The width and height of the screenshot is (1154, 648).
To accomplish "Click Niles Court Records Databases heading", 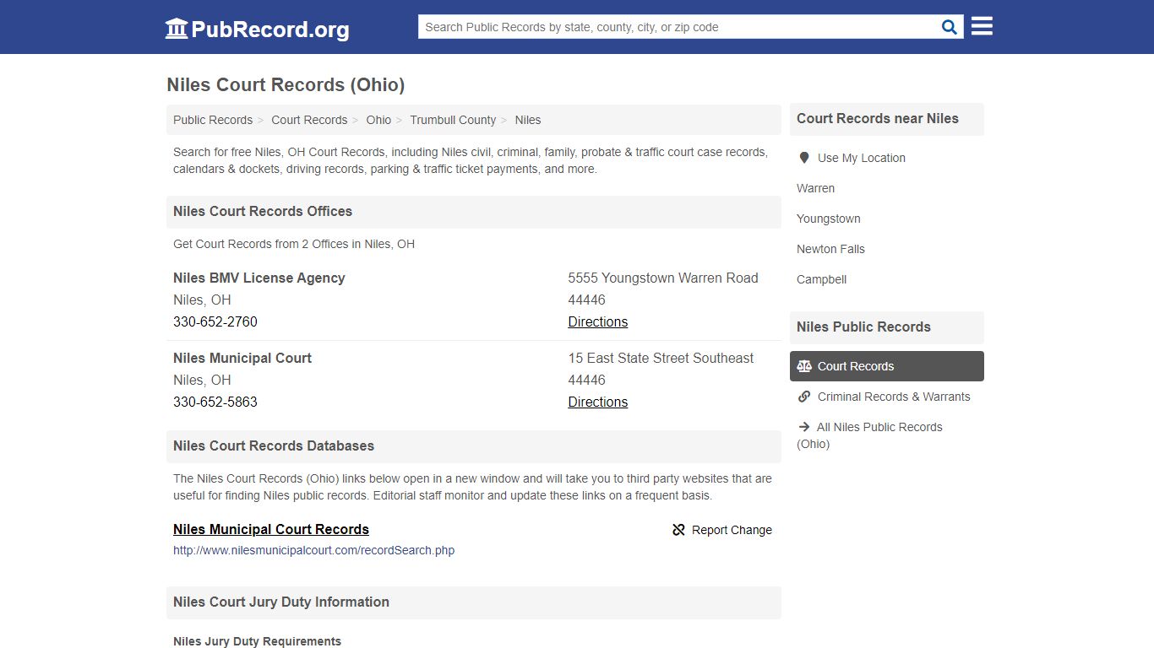I will pos(274,445).
